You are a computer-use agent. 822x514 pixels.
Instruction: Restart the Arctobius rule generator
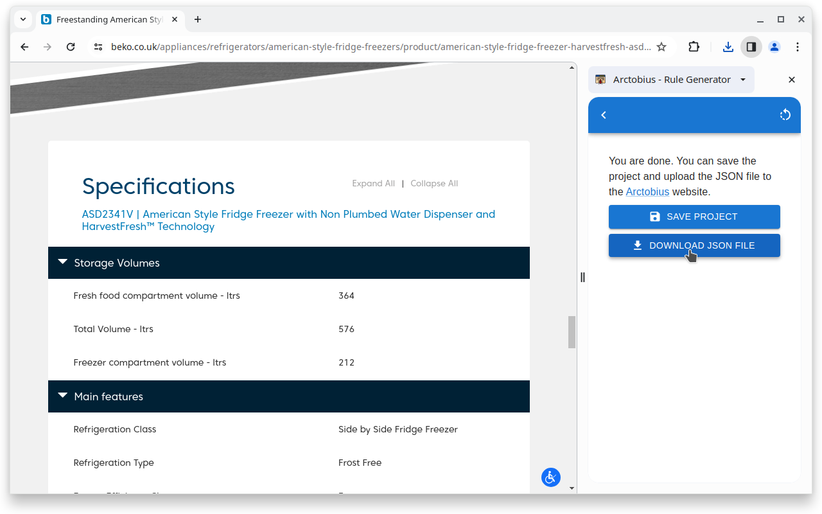click(x=785, y=115)
